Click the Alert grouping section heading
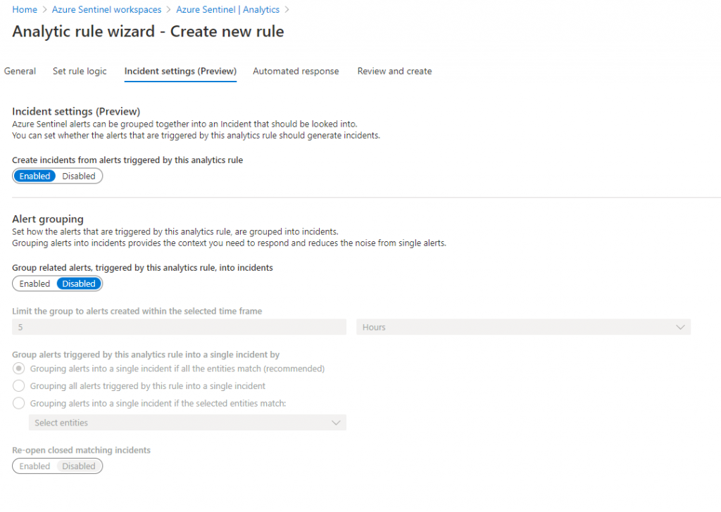The image size is (721, 512). (x=48, y=219)
